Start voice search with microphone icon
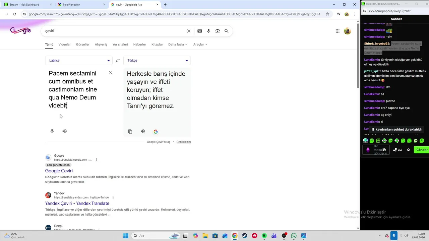The image size is (429, 241). point(208,31)
